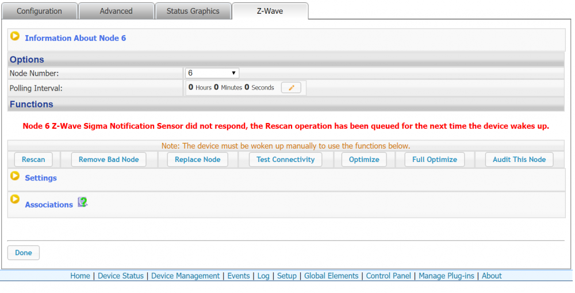Click the Replace Node button
This screenshot has width=575, height=293.
pyautogui.click(x=198, y=160)
